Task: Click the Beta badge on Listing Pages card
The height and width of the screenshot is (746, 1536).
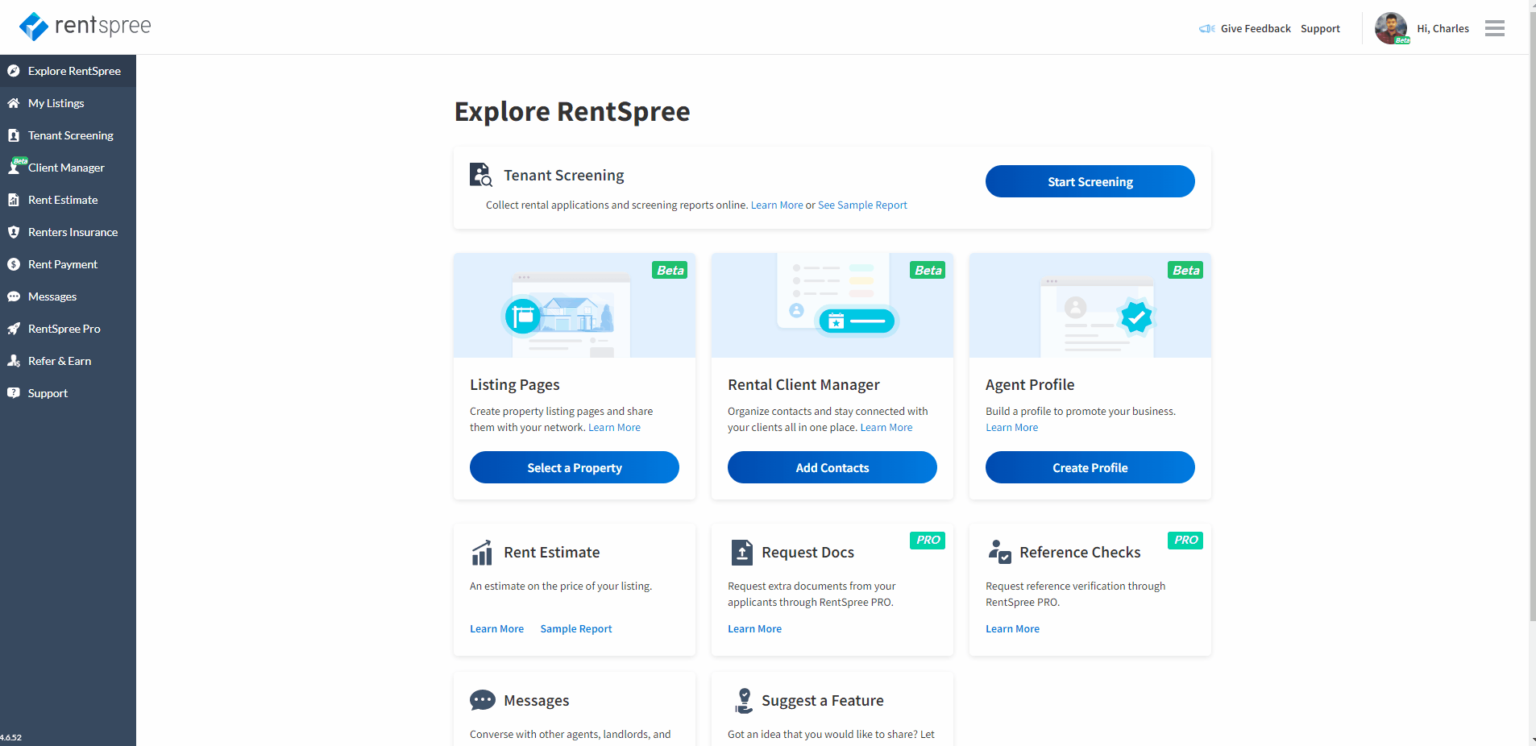Action: 670,270
